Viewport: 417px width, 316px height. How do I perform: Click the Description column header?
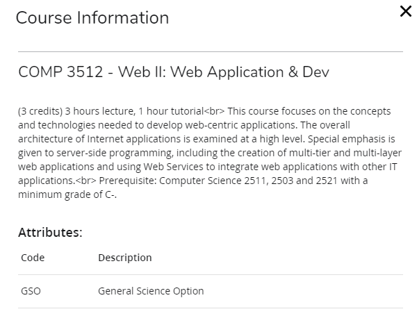(x=125, y=258)
